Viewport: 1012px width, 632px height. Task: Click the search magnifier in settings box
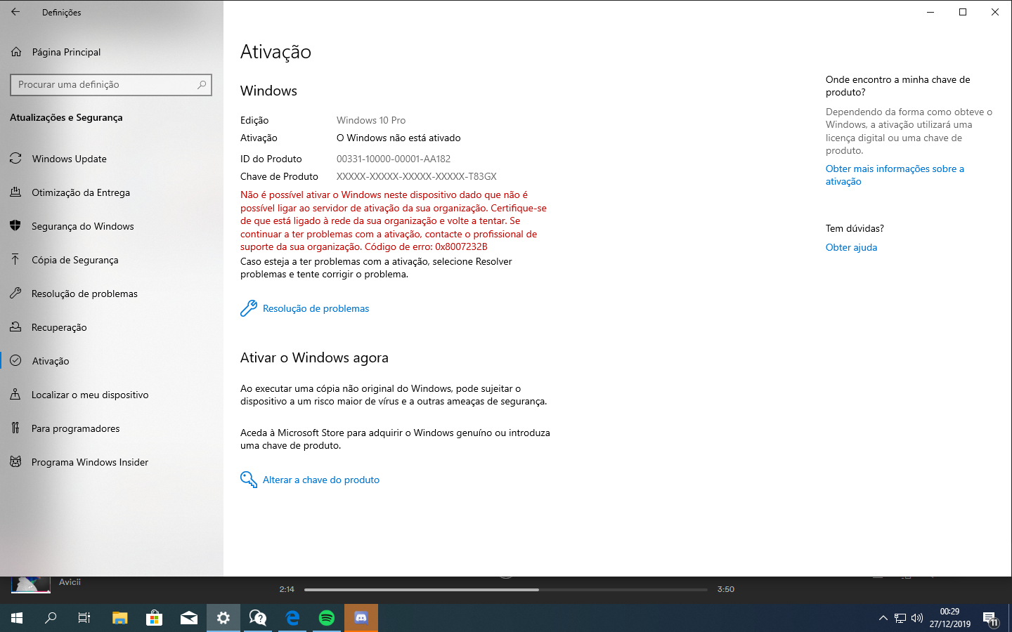pyautogui.click(x=202, y=84)
